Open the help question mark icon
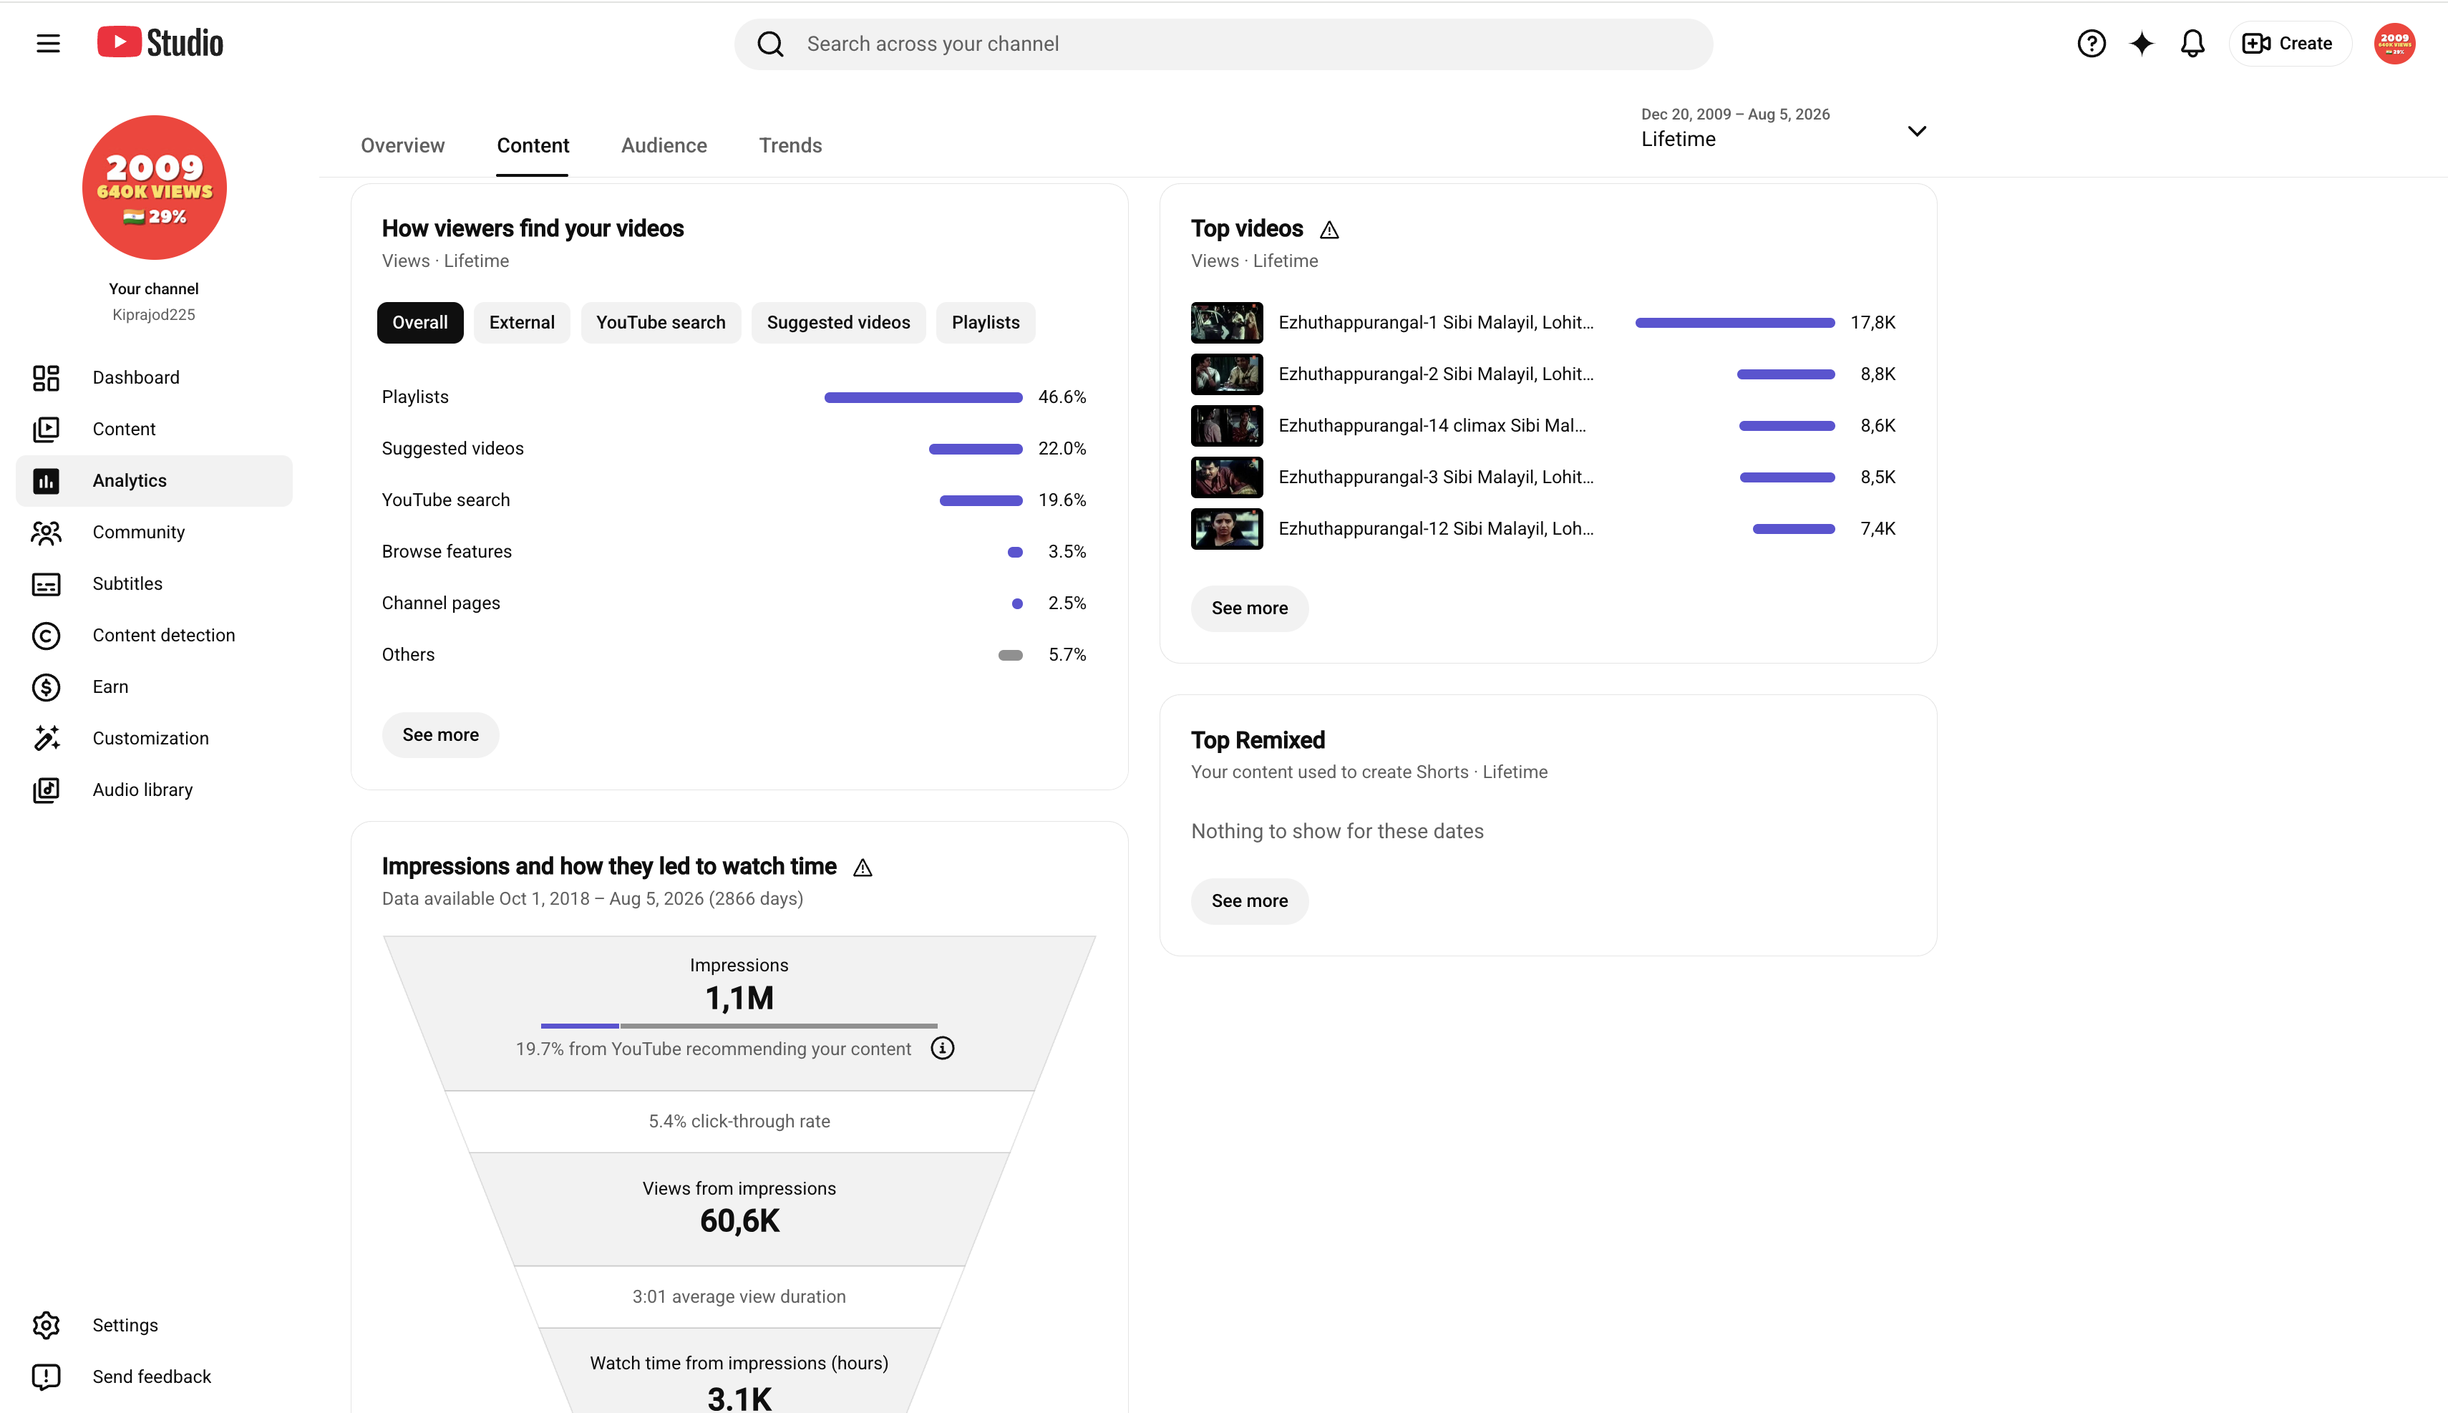 tap(2091, 44)
